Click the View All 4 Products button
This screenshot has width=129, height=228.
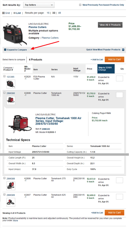[x=110, y=25]
